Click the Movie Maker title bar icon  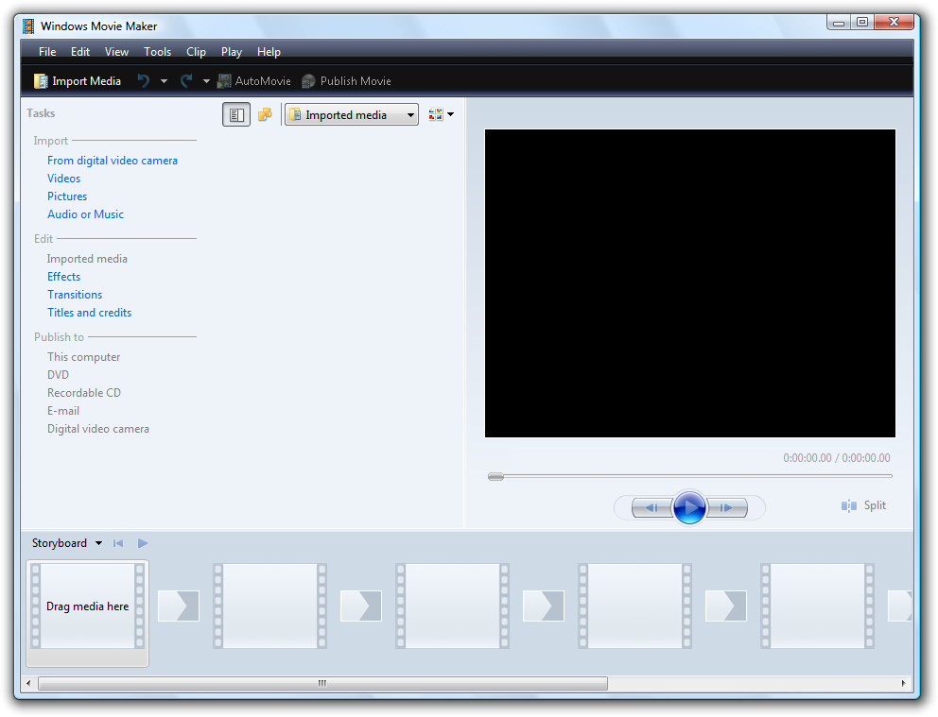(28, 26)
